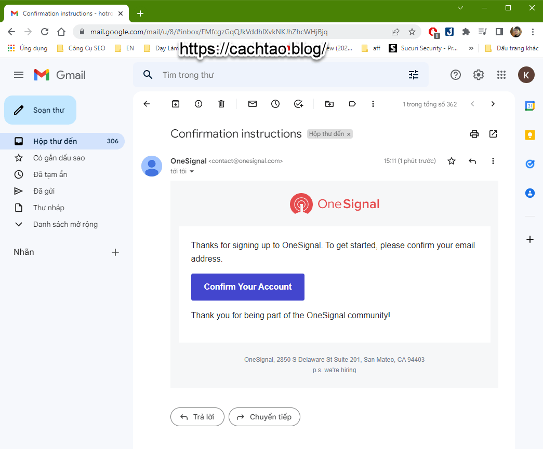The height and width of the screenshot is (449, 543).
Task: Click p.s. we're hiring link
Action: [x=334, y=370]
